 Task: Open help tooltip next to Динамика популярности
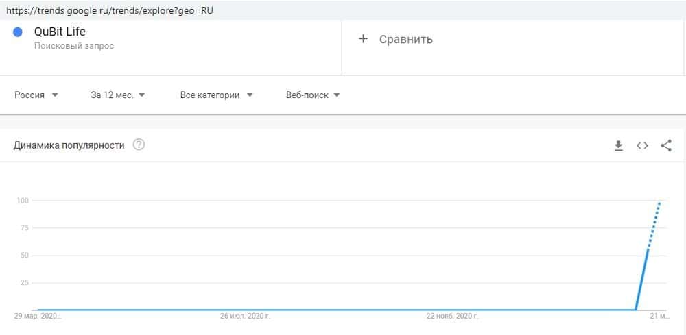[139, 145]
